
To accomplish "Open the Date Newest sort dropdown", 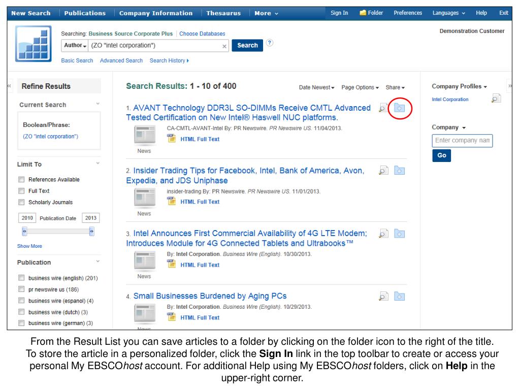I will (x=316, y=87).
